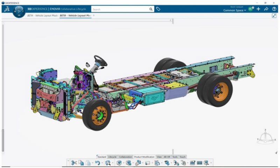Open dropdown arrow next to Undo icon
The image size is (280, 168).
click(x=102, y=163)
